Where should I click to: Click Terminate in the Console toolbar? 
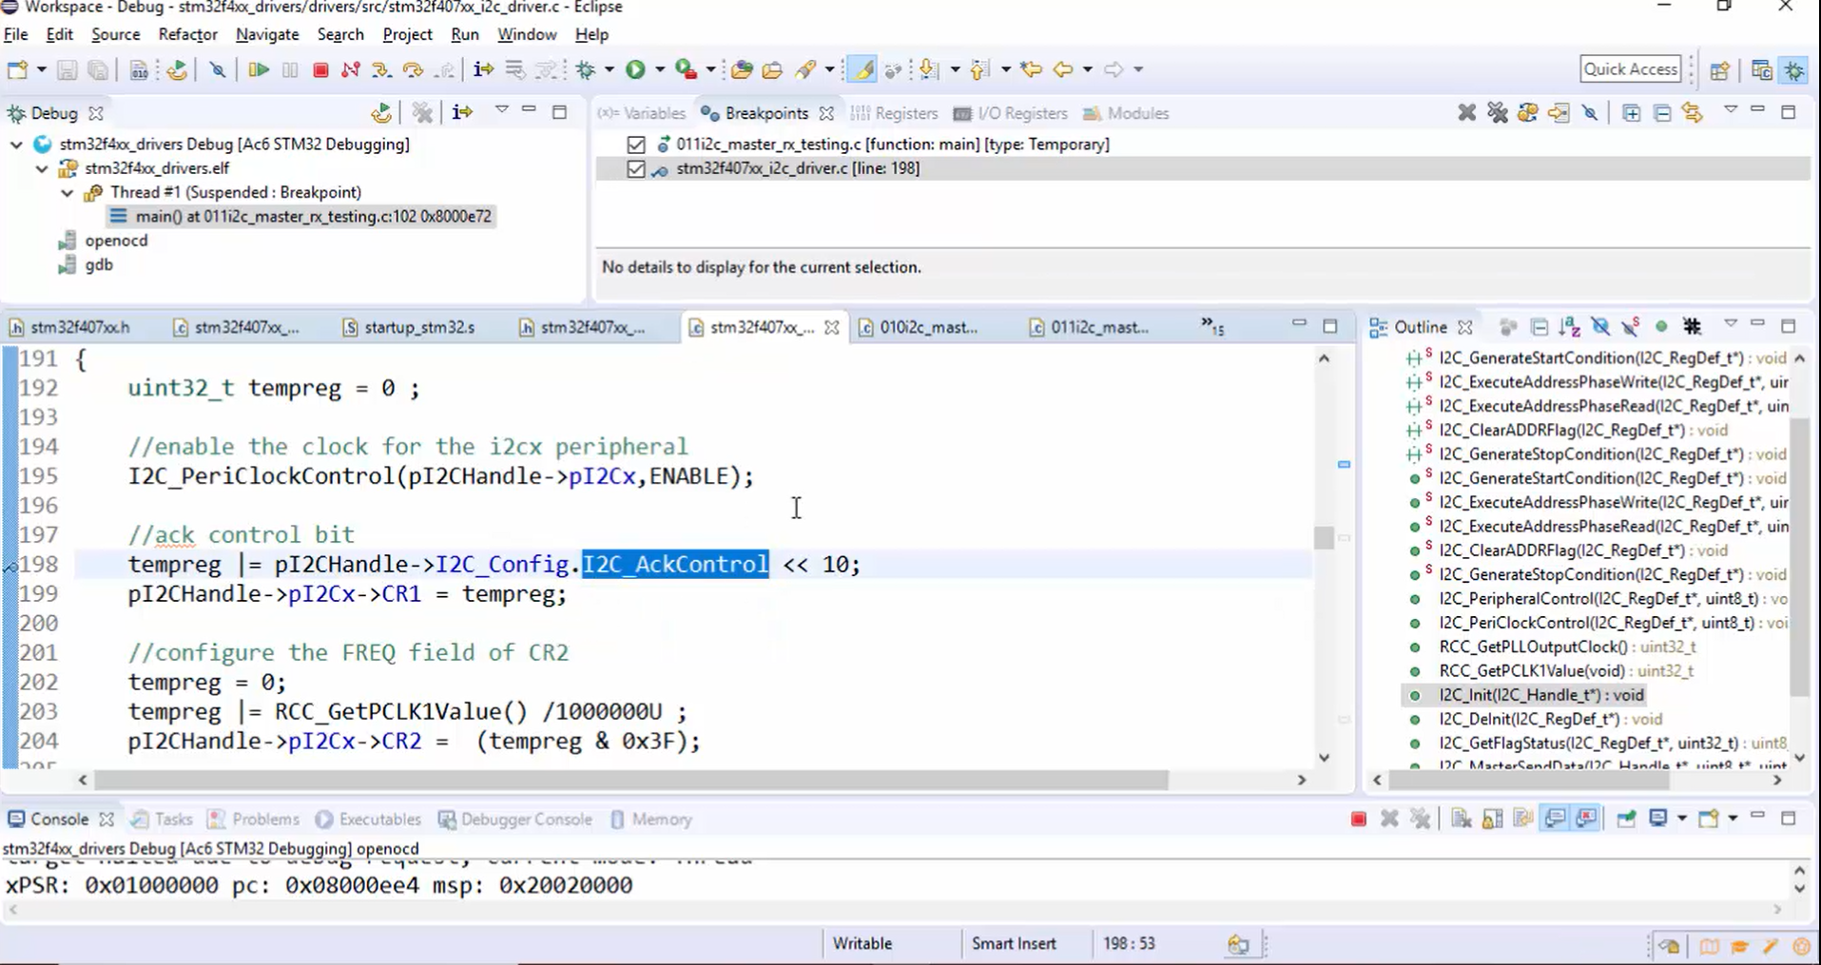1358,820
